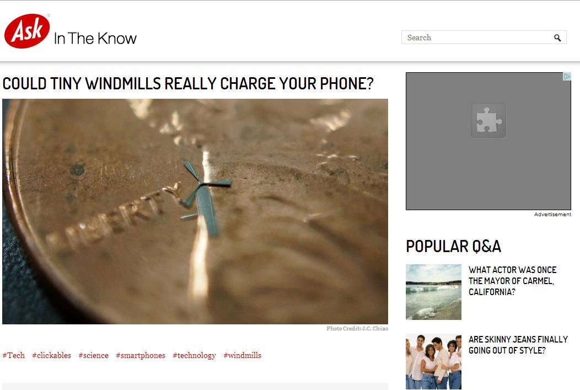The image size is (580, 390).
Task: Open the group photo thumbnail for skinny jeans
Action: pyautogui.click(x=433, y=361)
